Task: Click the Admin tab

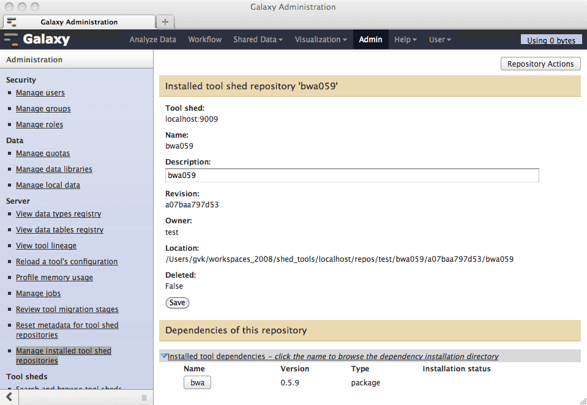Action: coord(370,40)
